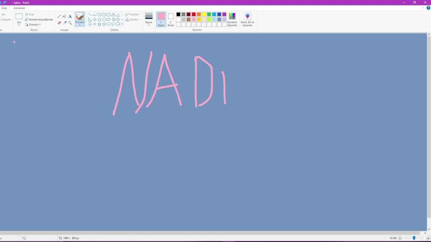431x242 pixels.
Task: Collapse the ribbon with the chevron
Action: (x=424, y=8)
